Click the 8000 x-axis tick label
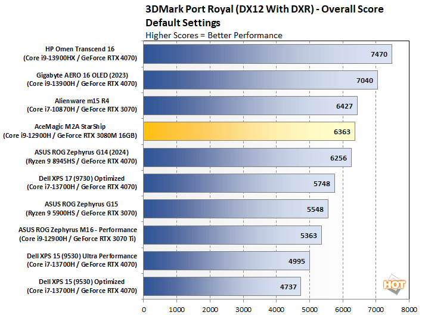This screenshot has width=422, height=315. (x=409, y=309)
